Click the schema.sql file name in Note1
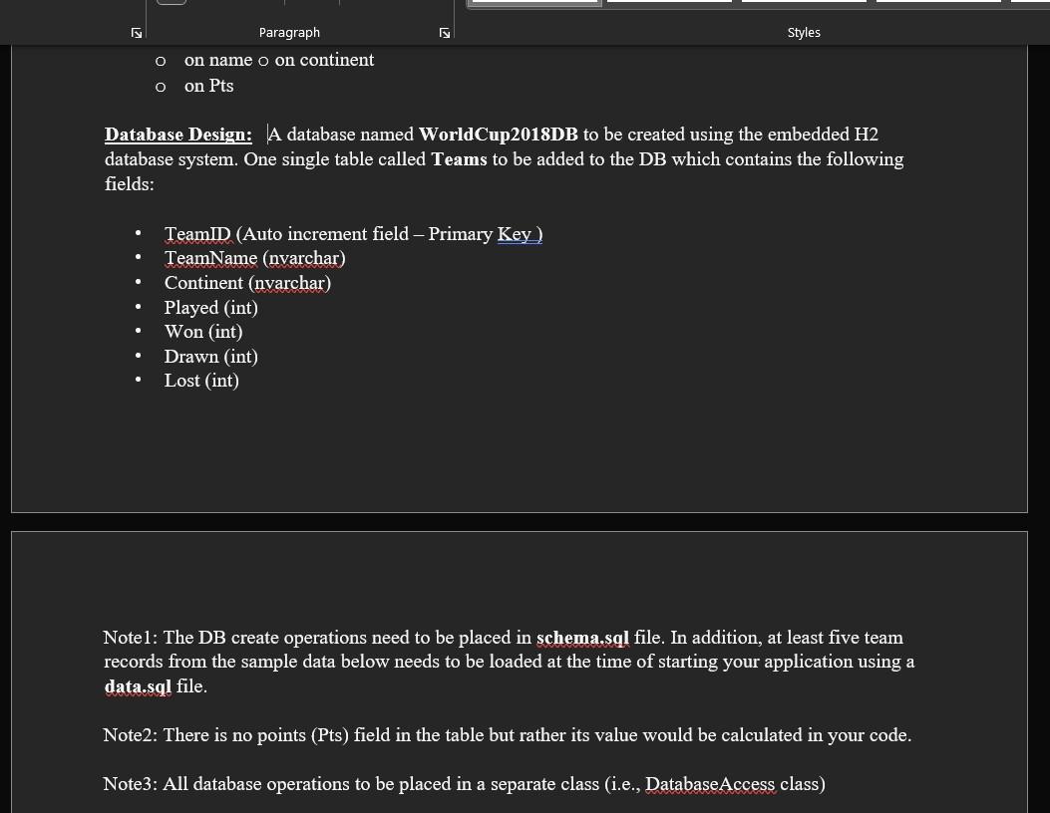 [x=582, y=637]
